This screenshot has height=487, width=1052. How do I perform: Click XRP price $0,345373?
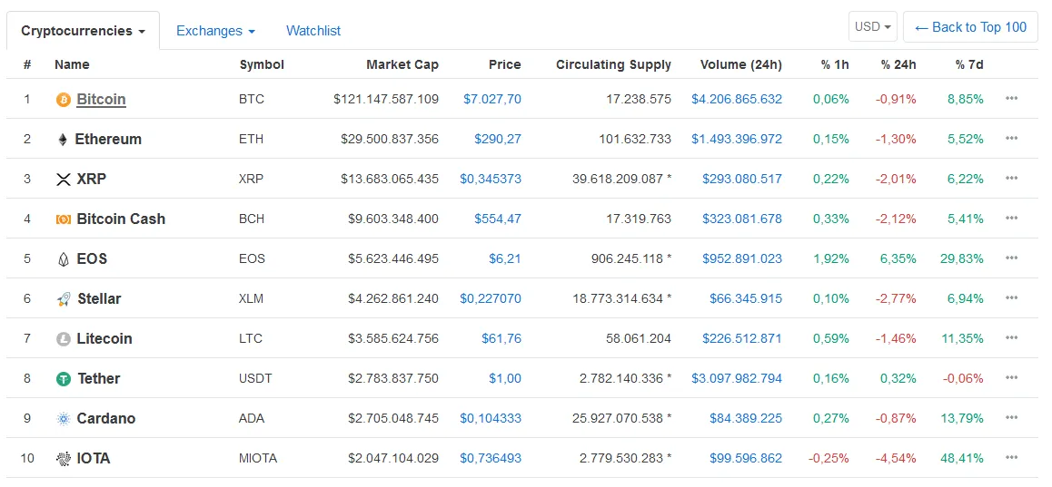point(491,179)
